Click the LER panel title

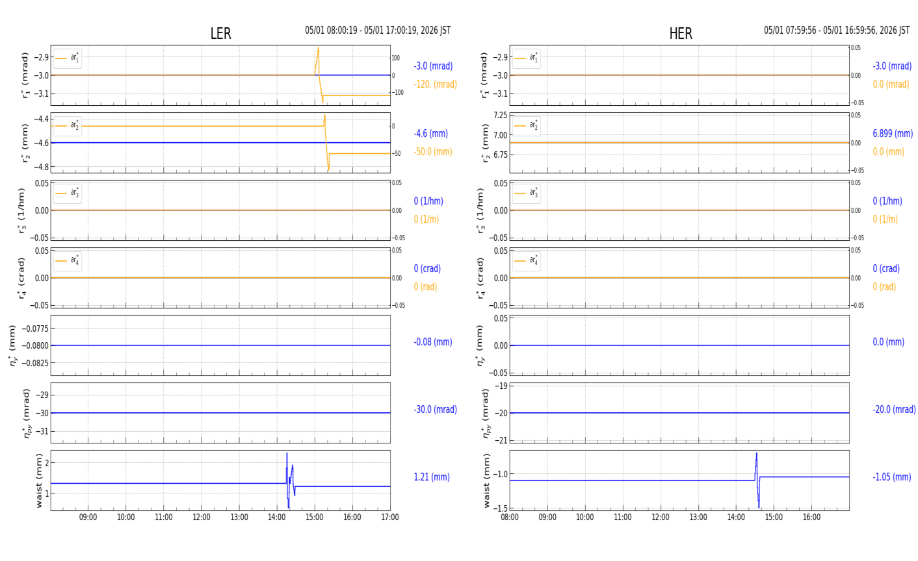pyautogui.click(x=220, y=34)
